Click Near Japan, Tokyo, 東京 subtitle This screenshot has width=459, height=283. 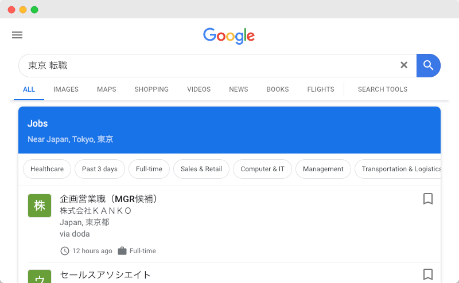[x=70, y=139]
